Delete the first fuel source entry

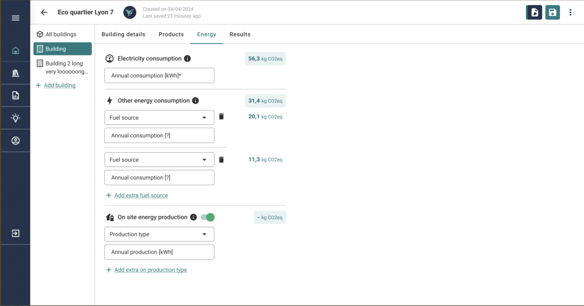tap(221, 117)
